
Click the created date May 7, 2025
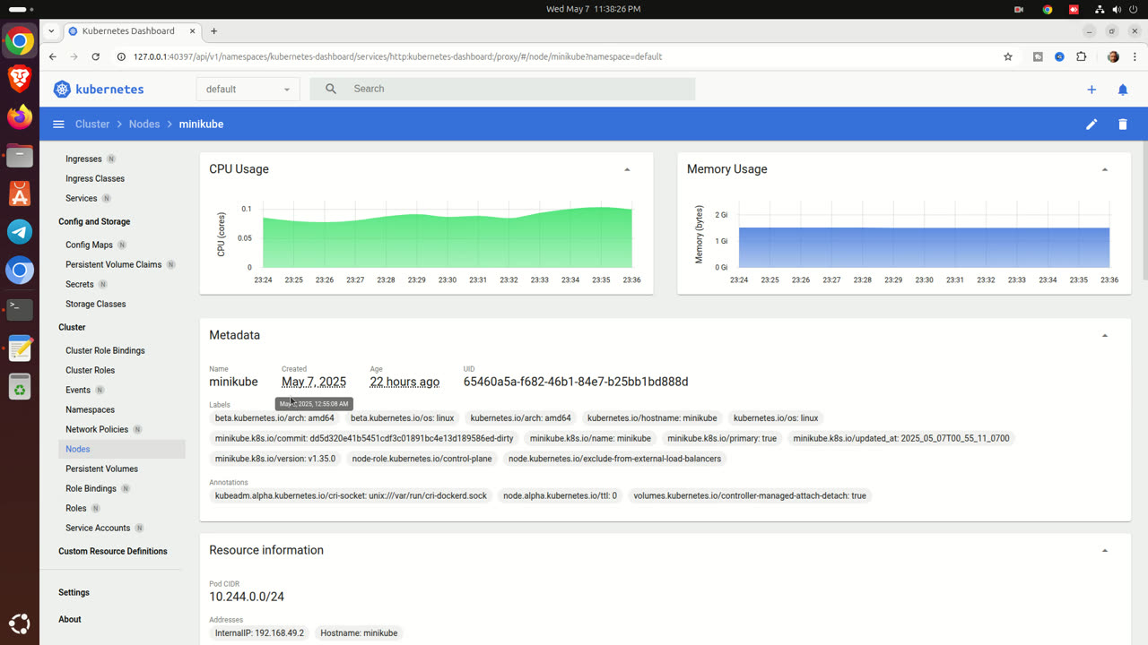pyautogui.click(x=314, y=382)
